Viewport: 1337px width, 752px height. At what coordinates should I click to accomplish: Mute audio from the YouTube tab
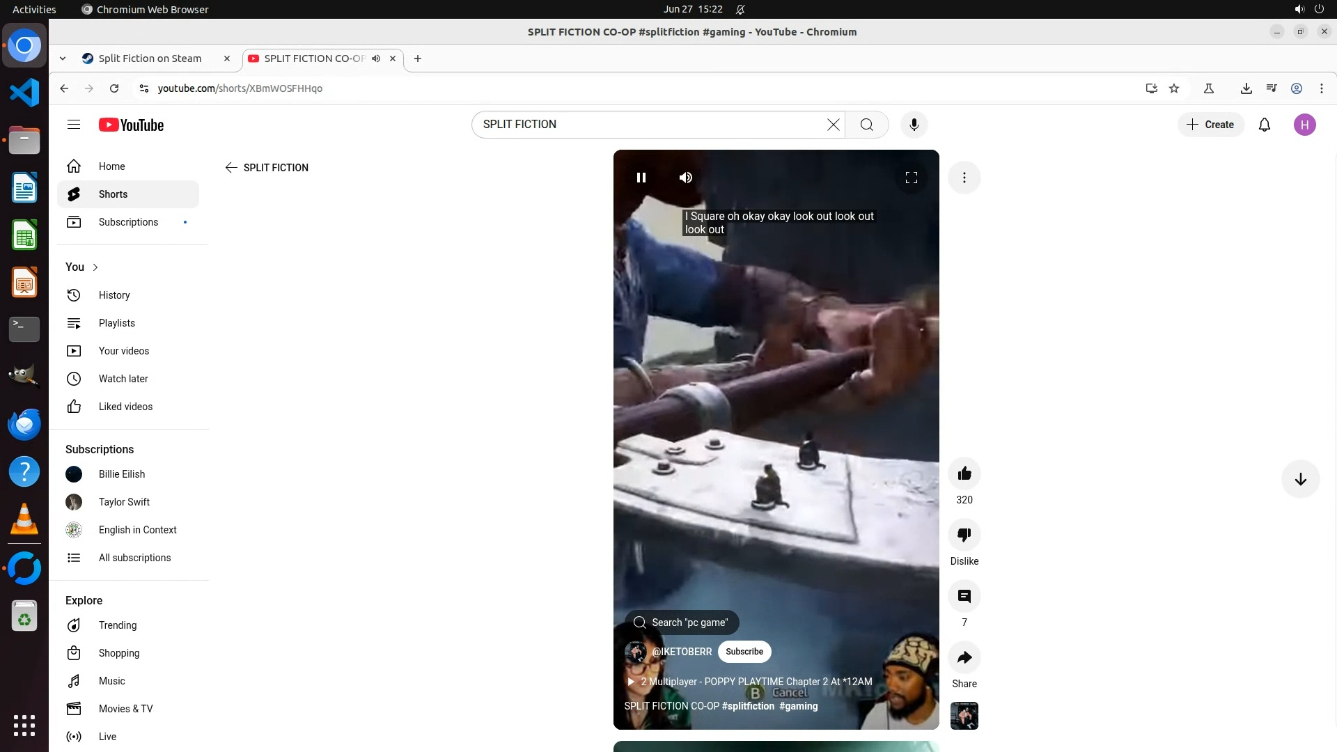point(376,58)
